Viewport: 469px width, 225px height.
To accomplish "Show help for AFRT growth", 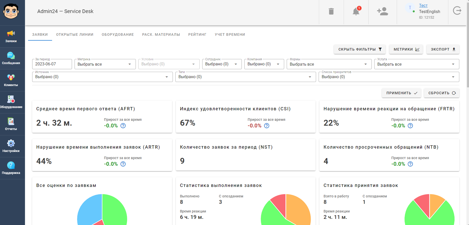I will click(x=123, y=126).
